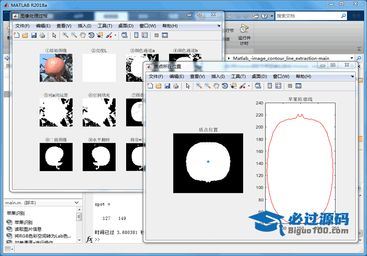Toggle Edit Plot arrow in 质点所在位置 toolbar

pos(188,86)
